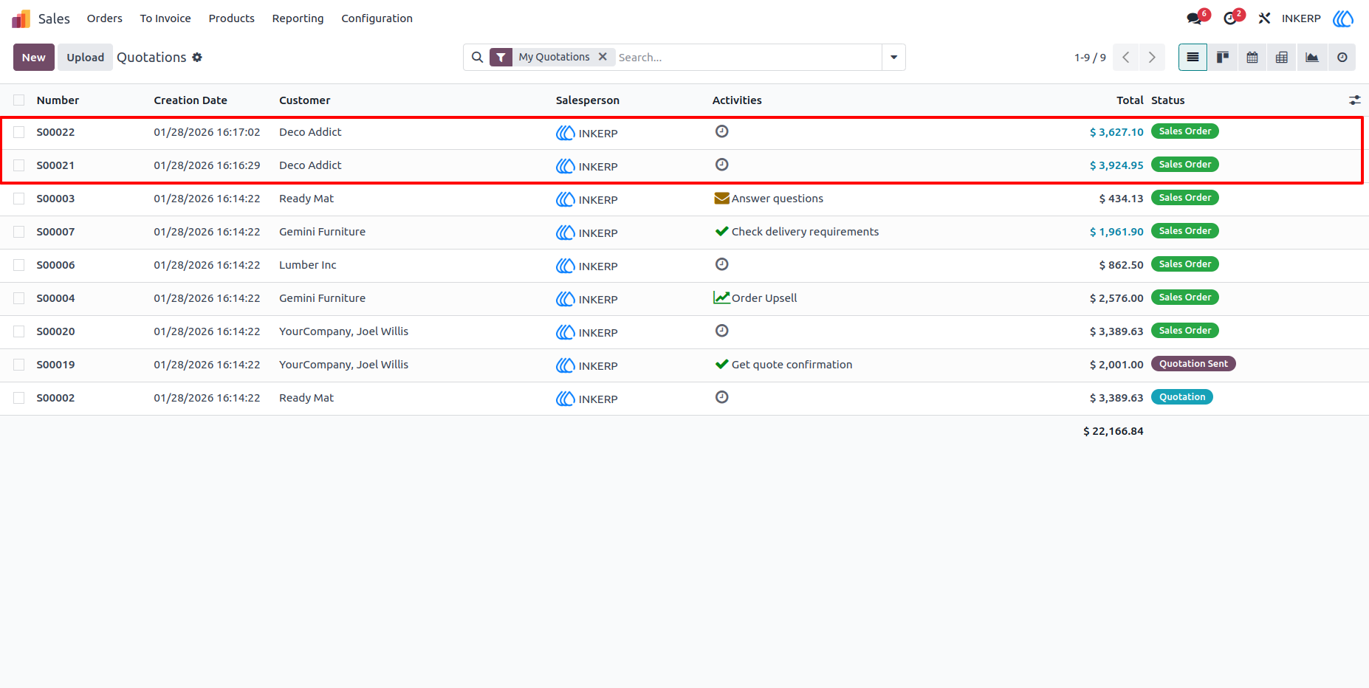Switch to pivot view
This screenshot has width=1369, height=688.
(1282, 58)
